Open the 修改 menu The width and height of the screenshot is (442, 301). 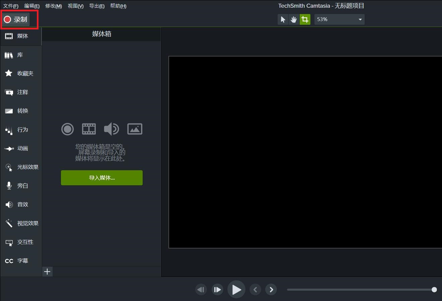54,6
